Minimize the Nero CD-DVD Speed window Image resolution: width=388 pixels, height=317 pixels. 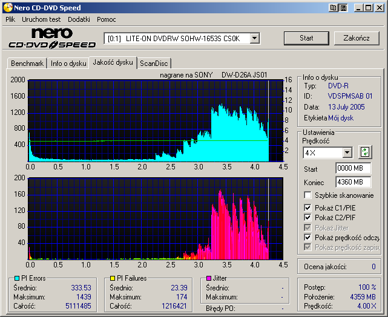point(358,8)
